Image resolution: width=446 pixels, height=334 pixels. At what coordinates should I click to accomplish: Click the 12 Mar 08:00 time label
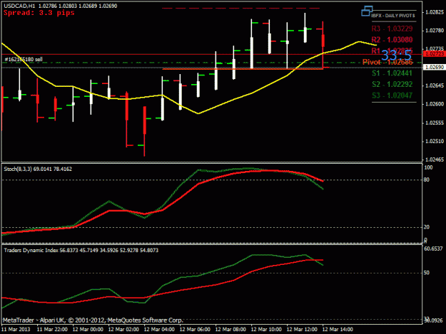click(230, 330)
